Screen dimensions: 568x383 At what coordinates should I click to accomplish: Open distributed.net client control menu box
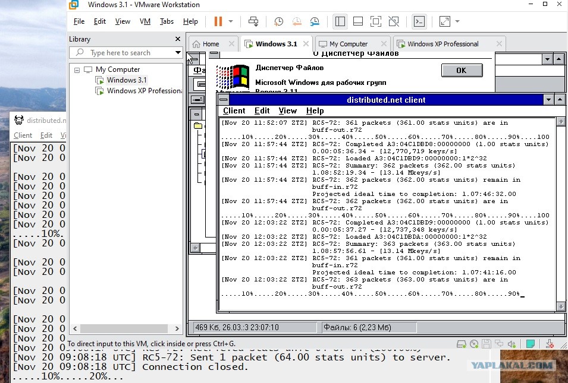(x=224, y=99)
